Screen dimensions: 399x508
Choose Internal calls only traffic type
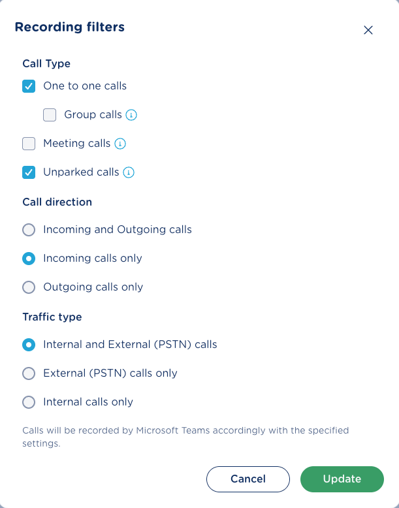coord(29,402)
